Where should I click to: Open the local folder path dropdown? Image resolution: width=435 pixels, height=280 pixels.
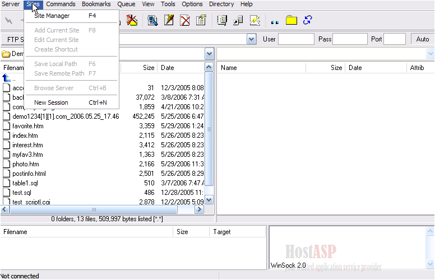point(209,54)
